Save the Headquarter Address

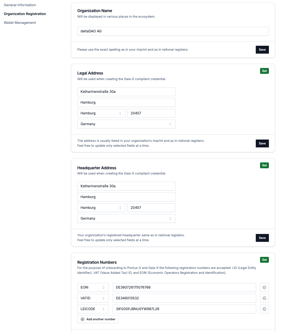pos(262,238)
